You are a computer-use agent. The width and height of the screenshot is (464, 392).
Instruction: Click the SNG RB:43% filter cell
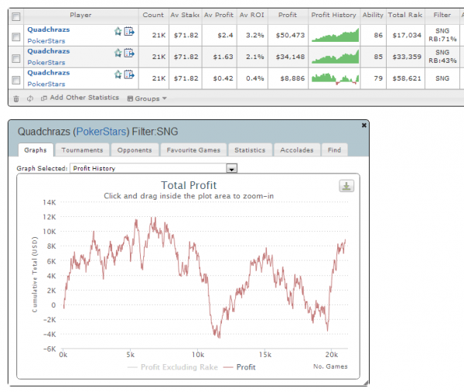click(442, 57)
